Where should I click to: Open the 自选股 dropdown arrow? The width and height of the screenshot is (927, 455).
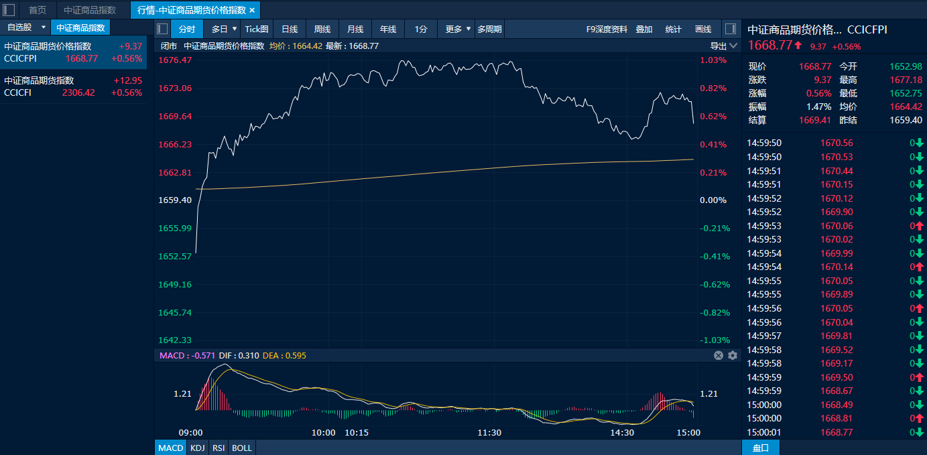(x=44, y=27)
